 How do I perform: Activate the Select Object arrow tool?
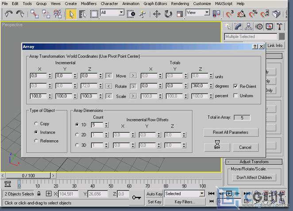point(71,14)
